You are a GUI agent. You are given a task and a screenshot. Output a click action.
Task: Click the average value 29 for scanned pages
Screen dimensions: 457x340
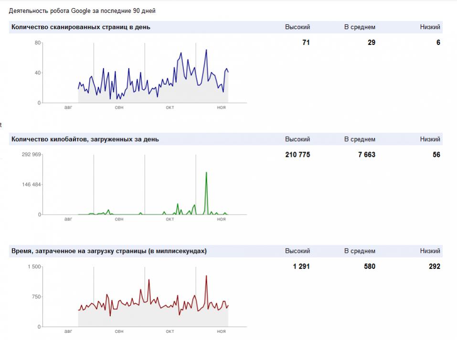[x=371, y=43]
